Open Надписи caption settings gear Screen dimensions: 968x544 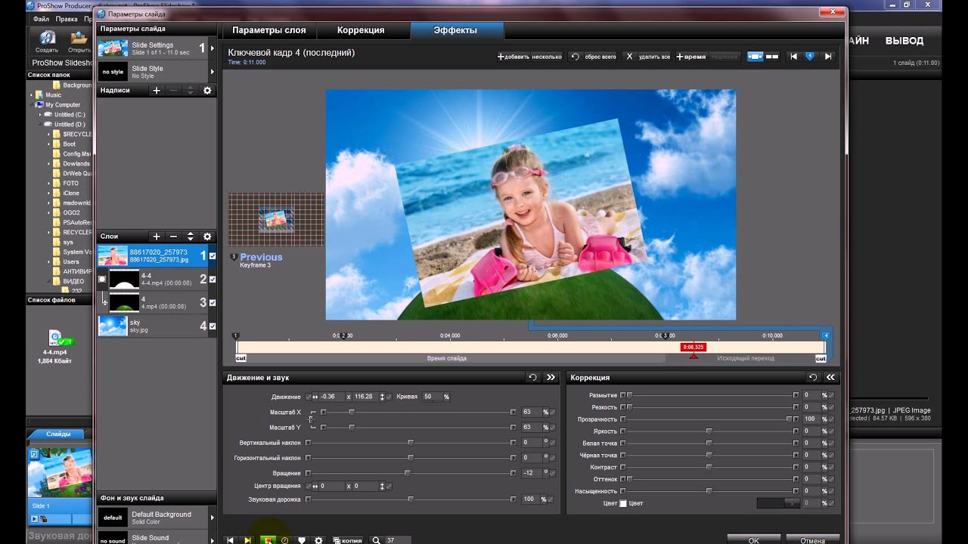click(207, 90)
